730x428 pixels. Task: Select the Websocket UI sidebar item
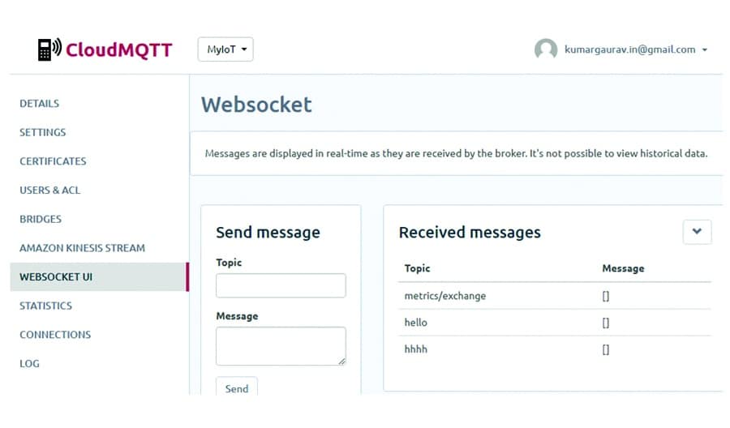[56, 277]
